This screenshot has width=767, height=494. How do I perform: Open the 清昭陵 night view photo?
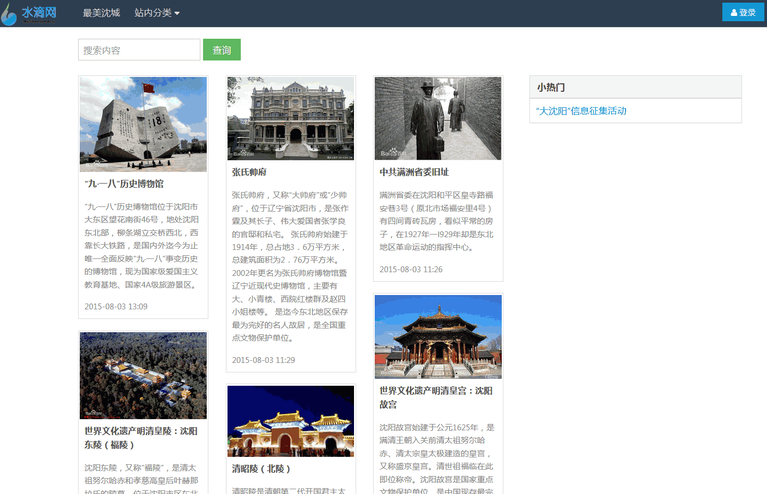coord(291,421)
